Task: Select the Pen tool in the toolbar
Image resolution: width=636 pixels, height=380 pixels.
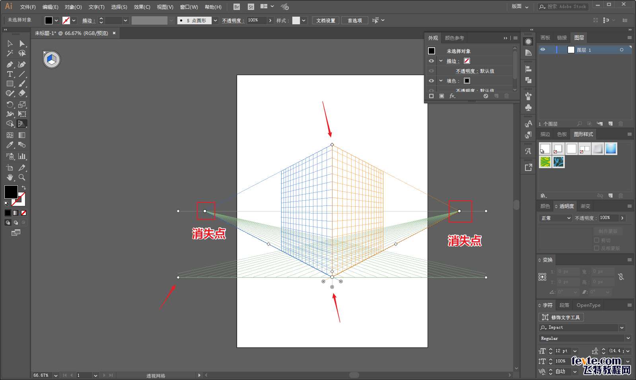Action: coord(10,64)
